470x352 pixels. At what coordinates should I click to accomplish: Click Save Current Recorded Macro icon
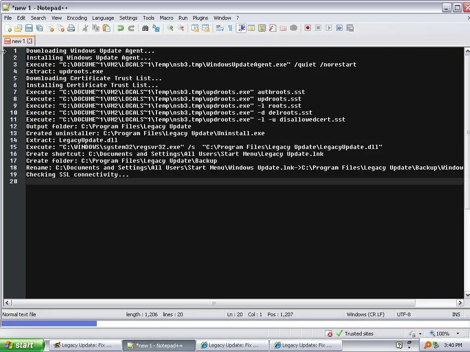coord(350,28)
